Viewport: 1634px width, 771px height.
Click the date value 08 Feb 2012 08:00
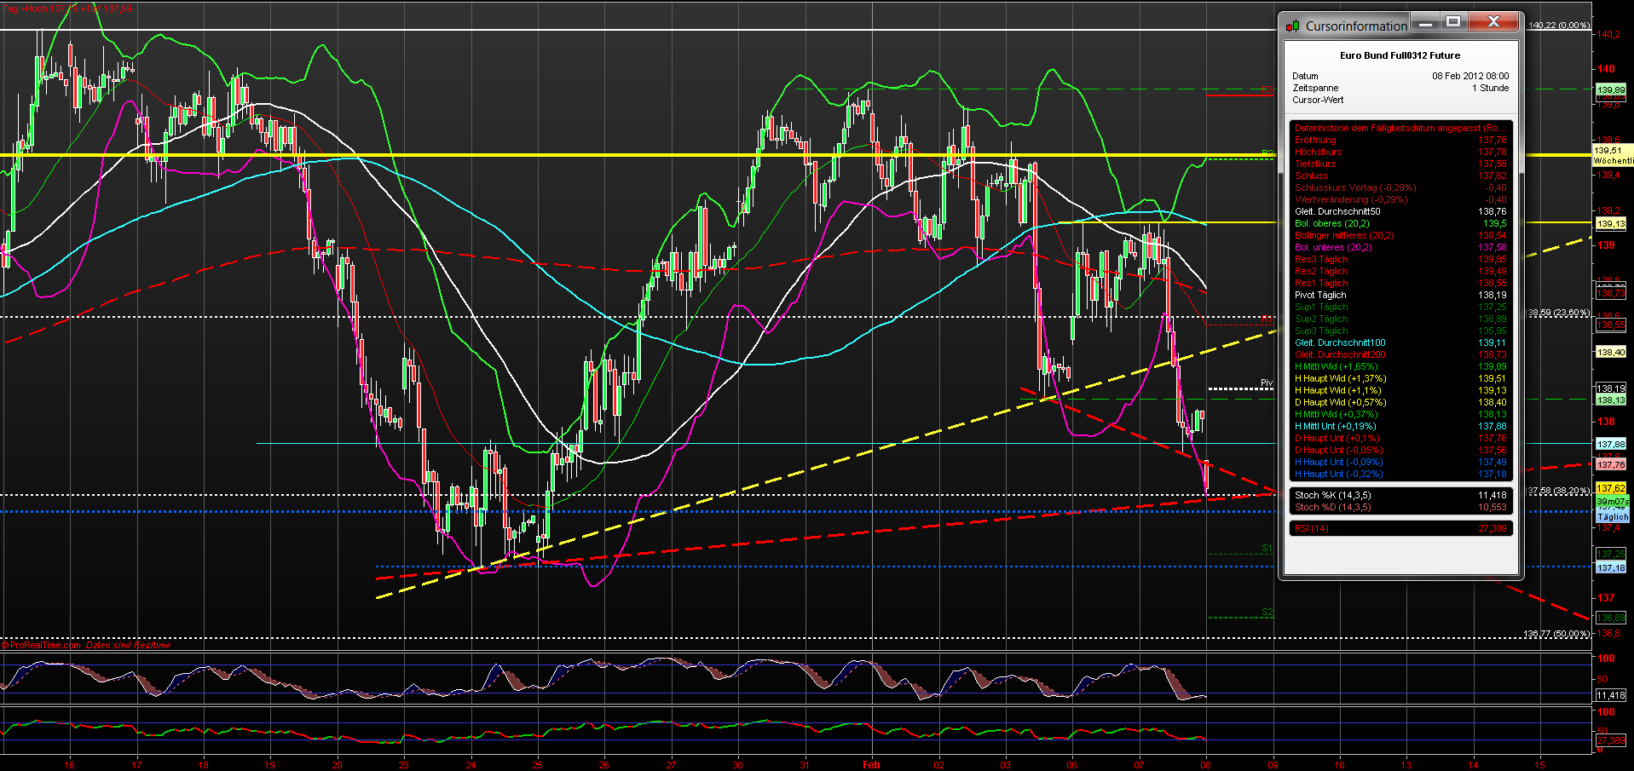[1470, 76]
